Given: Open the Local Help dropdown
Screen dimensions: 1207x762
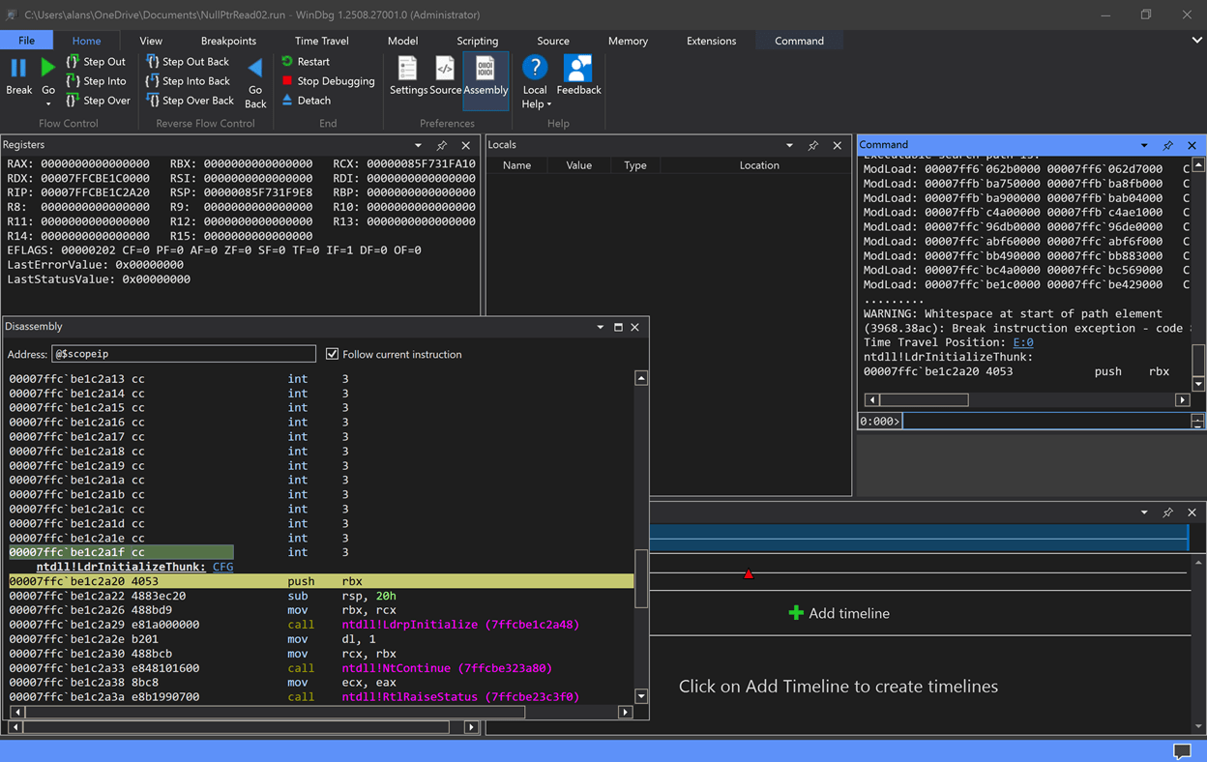Looking at the screenshot, I should (x=535, y=104).
